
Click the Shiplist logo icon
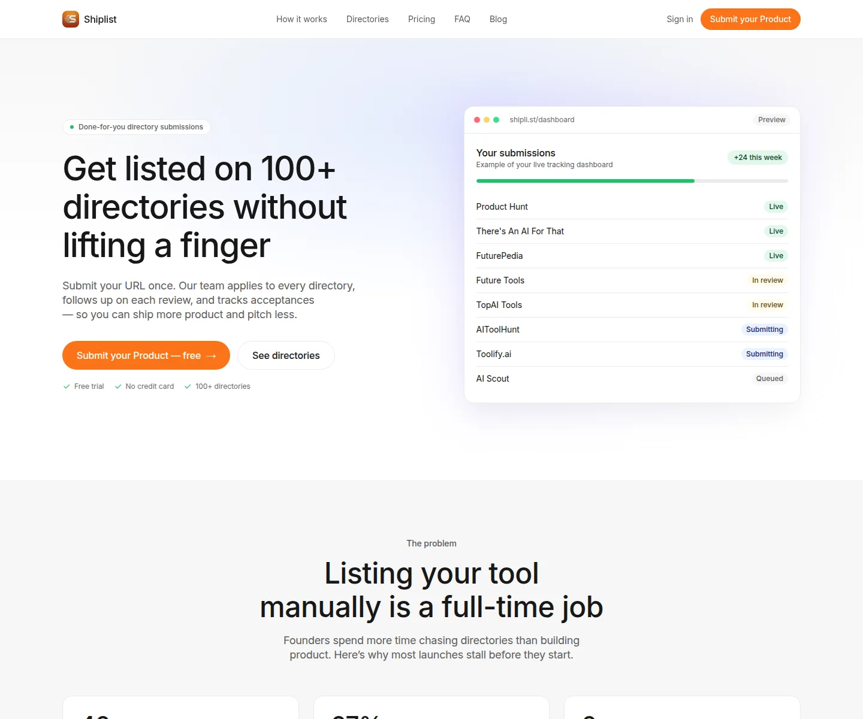71,19
